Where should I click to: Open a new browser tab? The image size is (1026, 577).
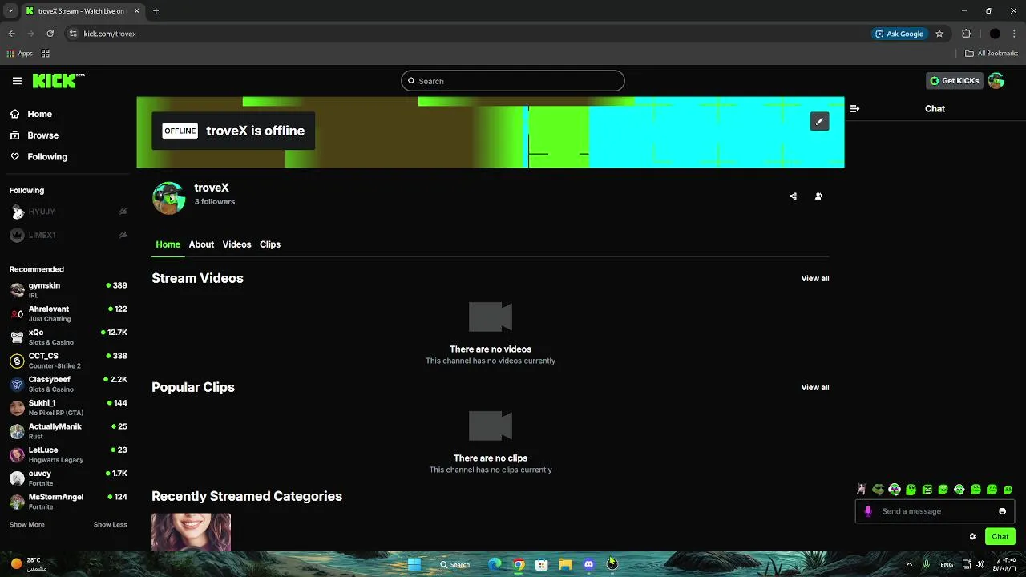pyautogui.click(x=156, y=11)
